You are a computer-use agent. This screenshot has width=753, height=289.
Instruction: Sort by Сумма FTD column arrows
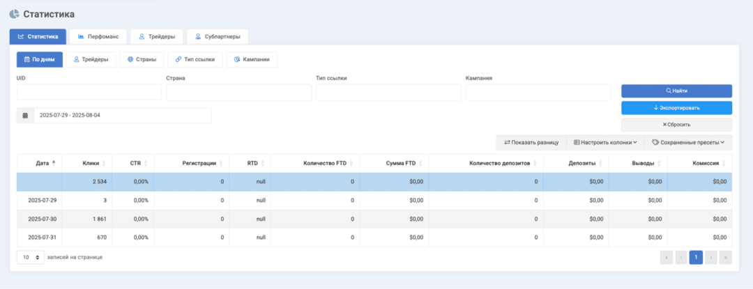(420, 164)
